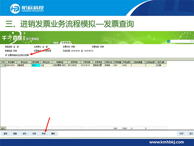Sort by the 职员全名 column header
194x146 pixels.
click(x=46, y=62)
